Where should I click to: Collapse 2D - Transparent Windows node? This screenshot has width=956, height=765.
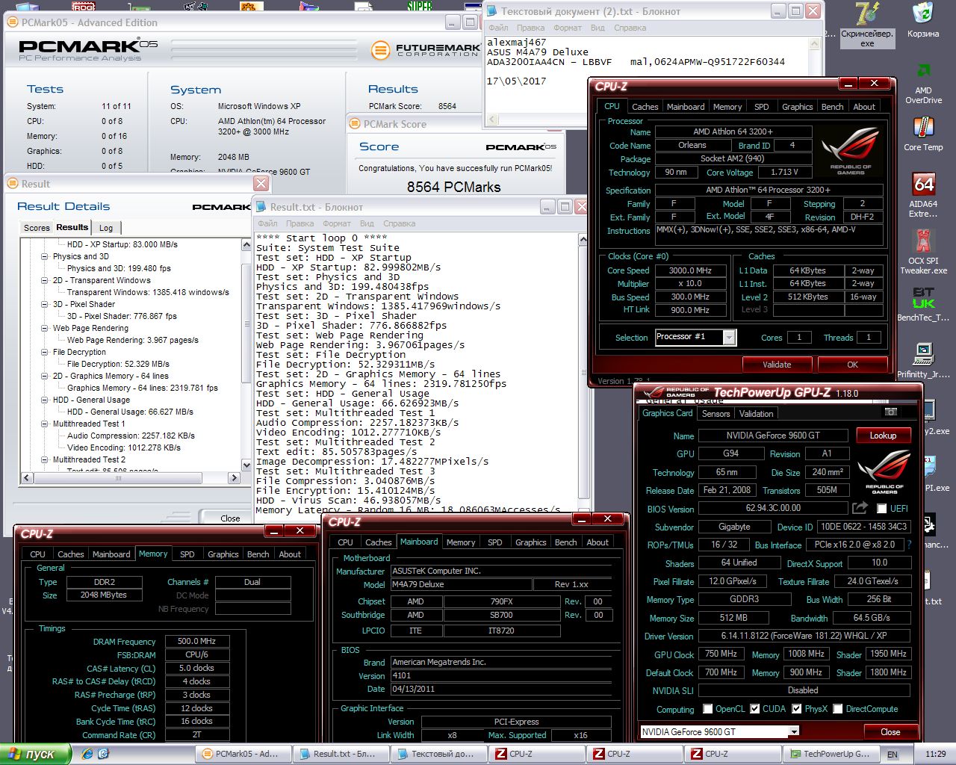point(45,280)
